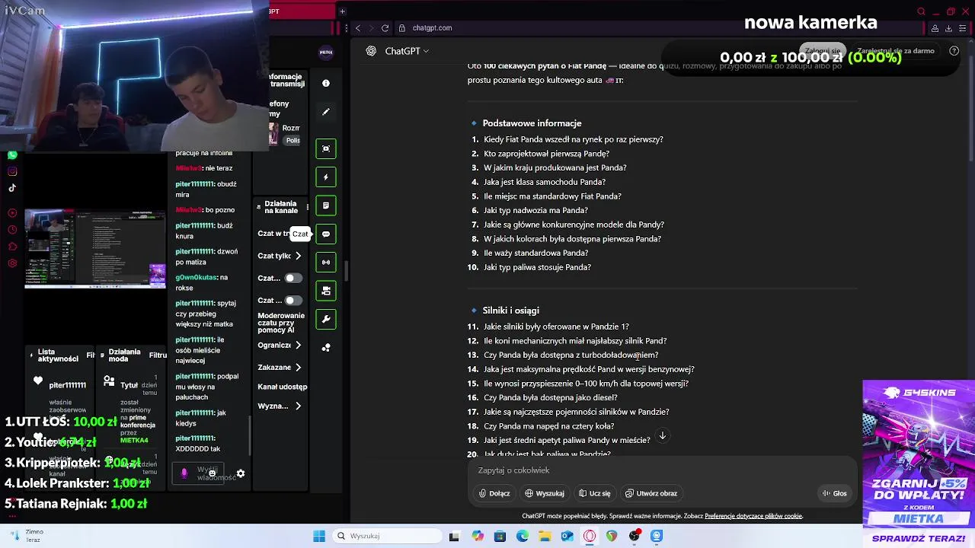Open 'Preferencje dotyczące plików cookie' link
Image resolution: width=975 pixels, height=548 pixels.
pyautogui.click(x=753, y=516)
